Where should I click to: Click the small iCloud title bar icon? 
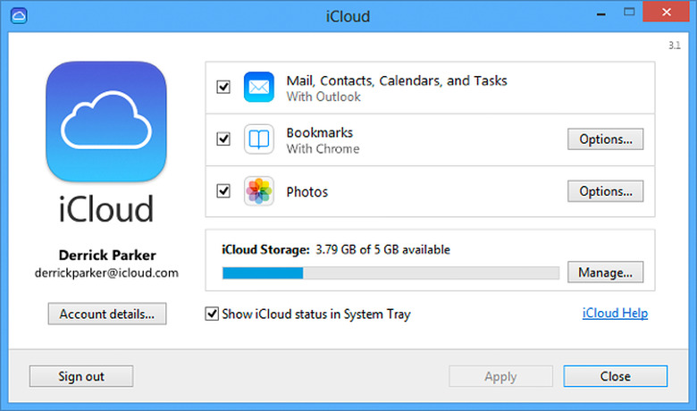tap(20, 15)
